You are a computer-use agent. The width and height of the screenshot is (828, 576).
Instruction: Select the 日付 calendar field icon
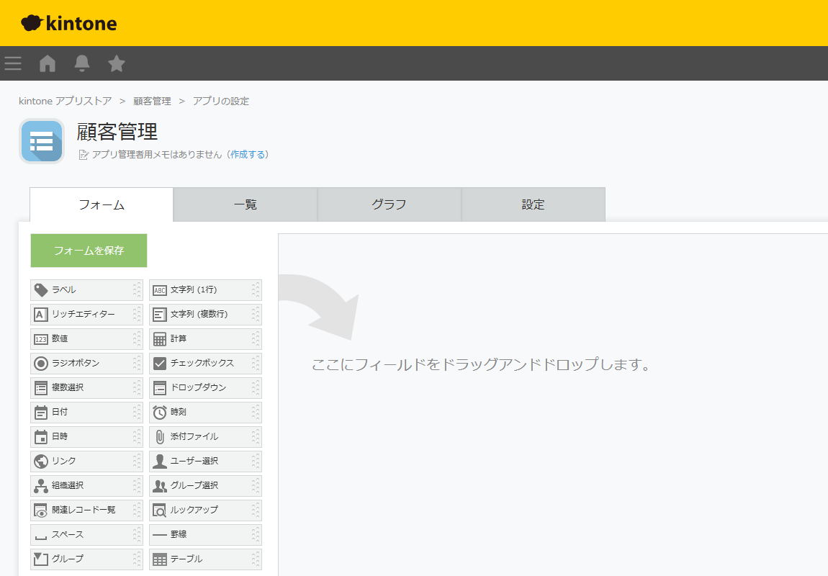pos(40,413)
